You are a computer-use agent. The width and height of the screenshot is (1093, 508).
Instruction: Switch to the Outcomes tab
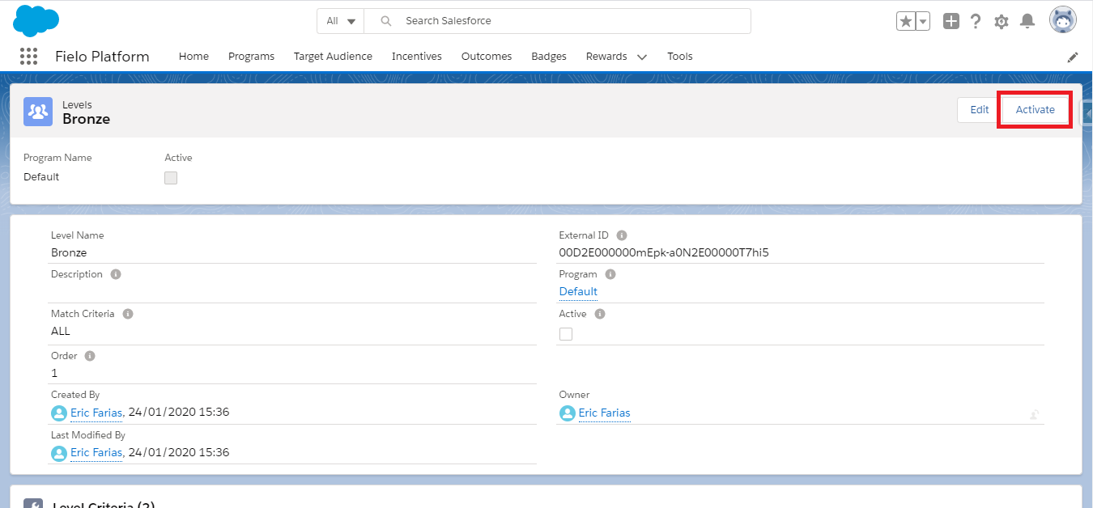pos(487,57)
